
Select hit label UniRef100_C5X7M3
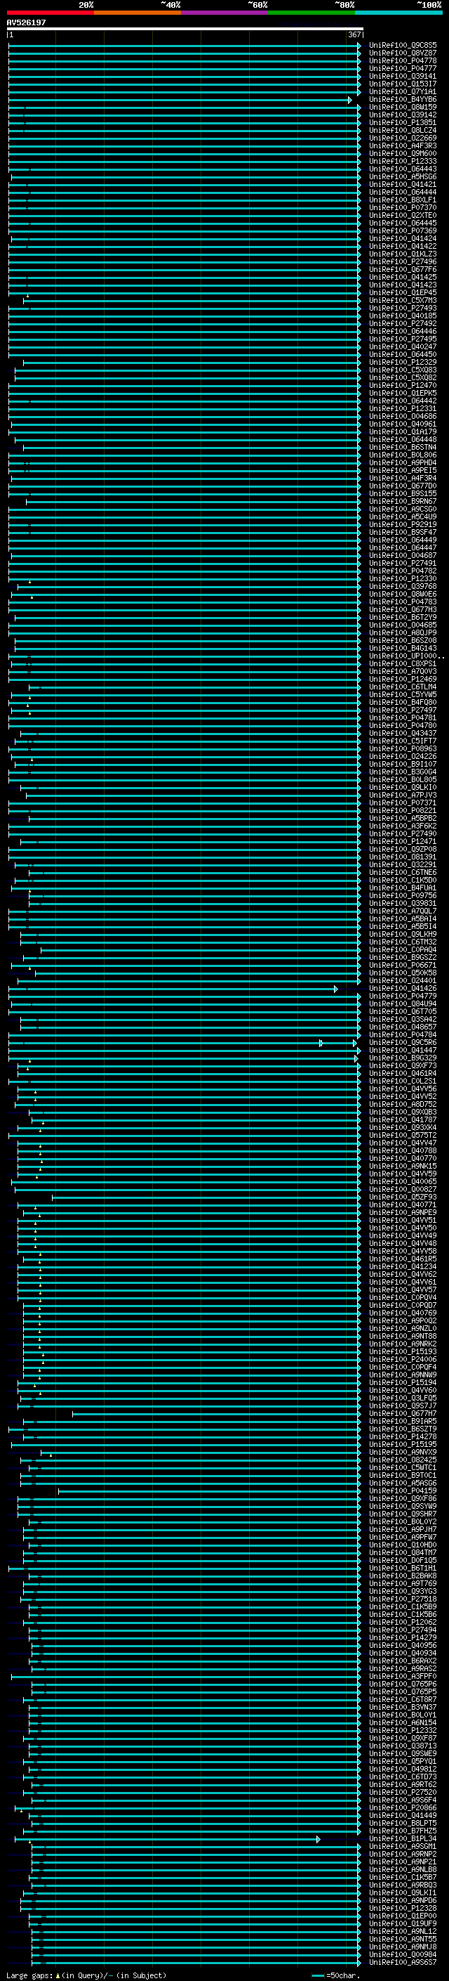coord(402,301)
